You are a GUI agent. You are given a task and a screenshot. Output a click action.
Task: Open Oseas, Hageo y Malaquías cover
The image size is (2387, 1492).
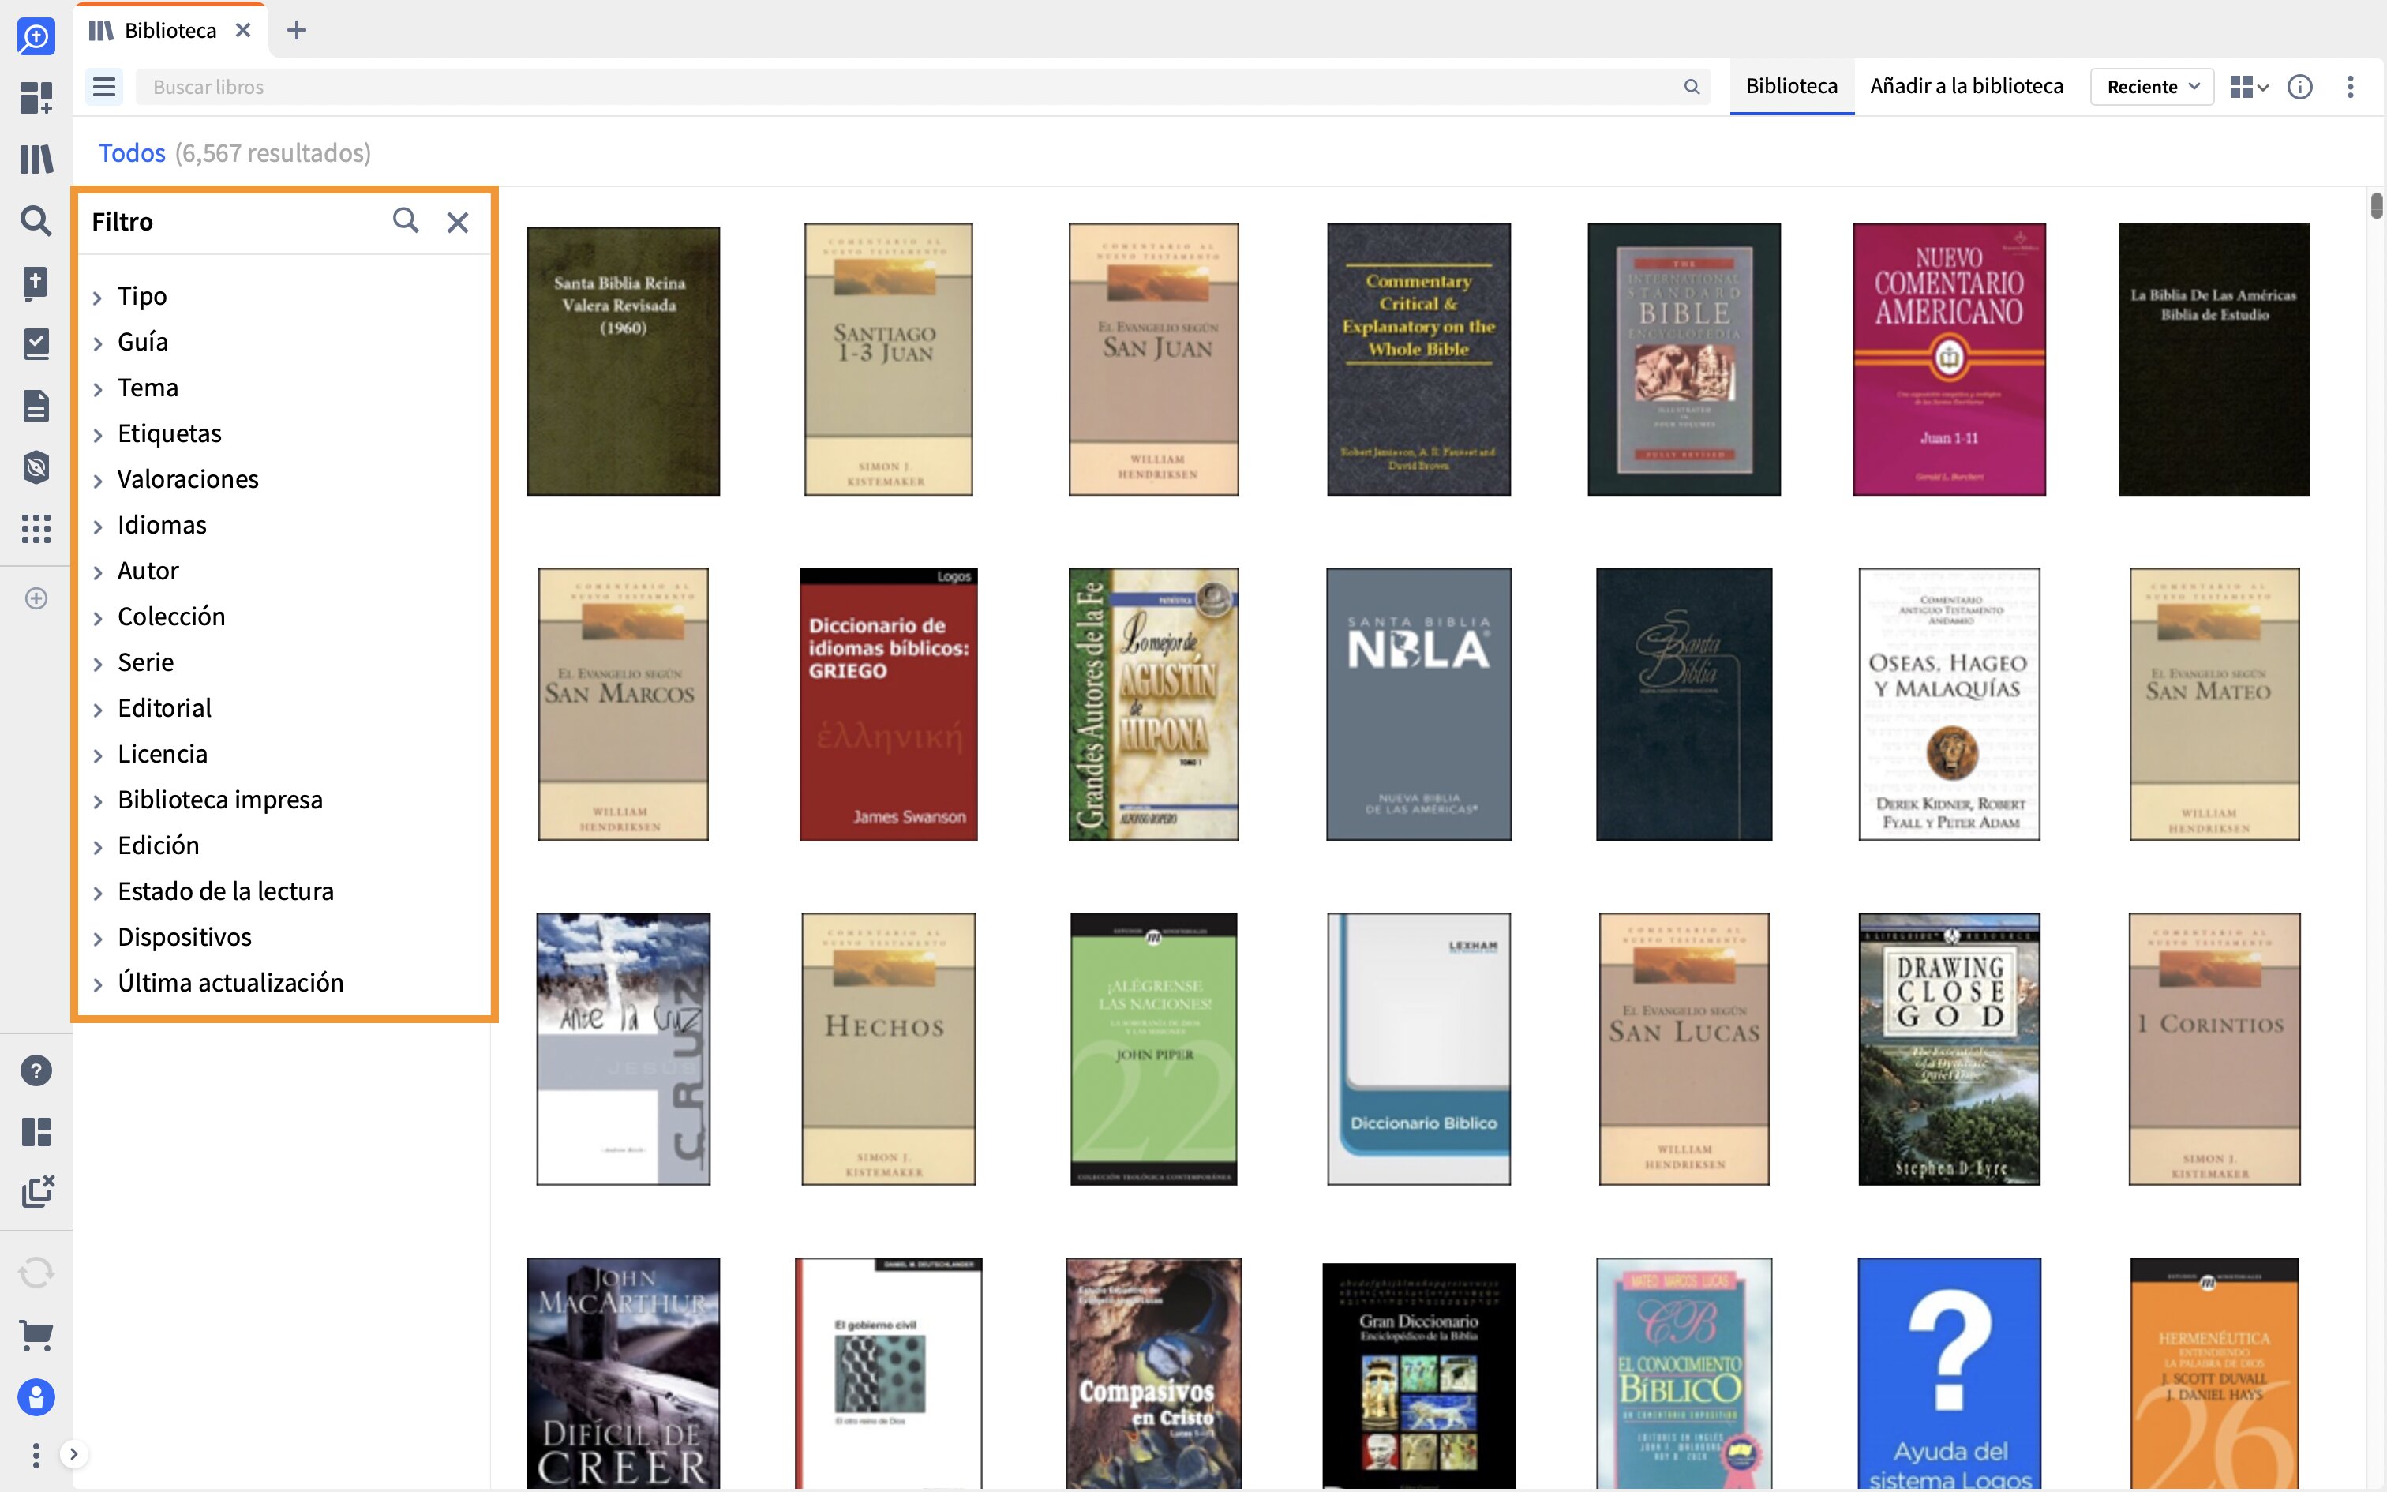(1949, 703)
